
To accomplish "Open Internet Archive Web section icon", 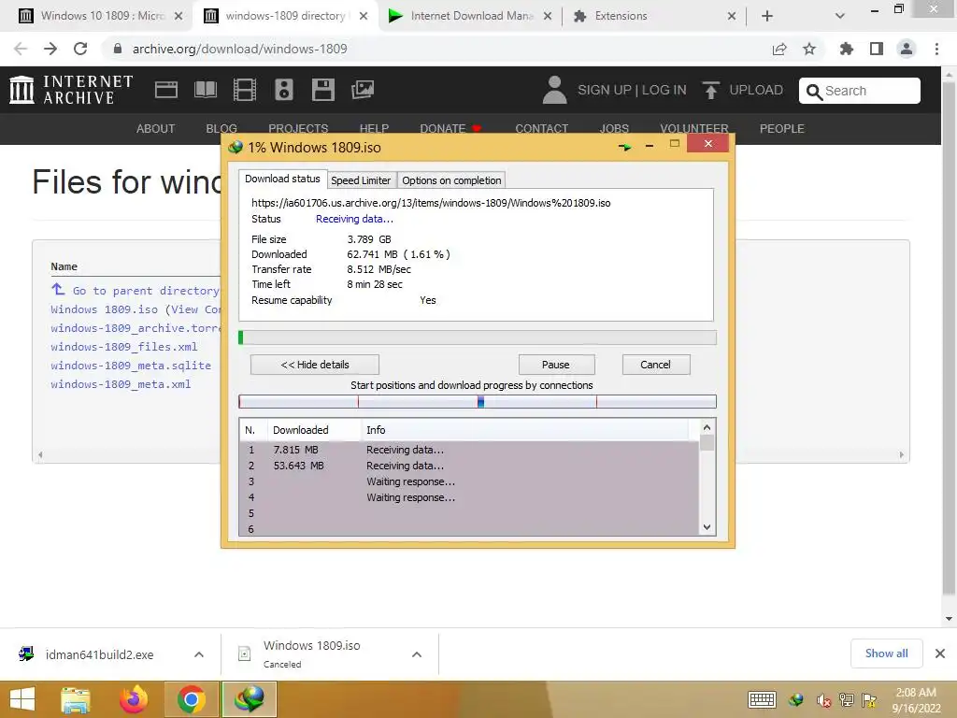I will 166,90.
